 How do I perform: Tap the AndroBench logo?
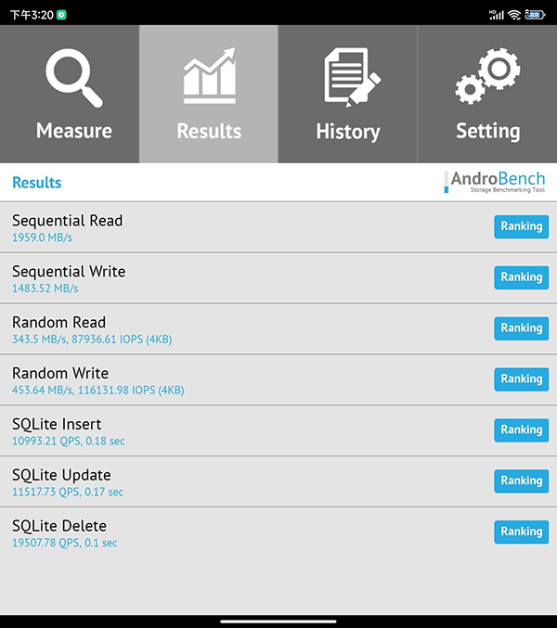click(495, 182)
